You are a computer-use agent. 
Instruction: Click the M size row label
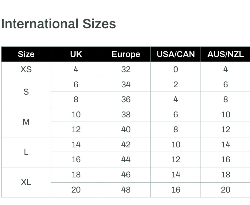26,122
